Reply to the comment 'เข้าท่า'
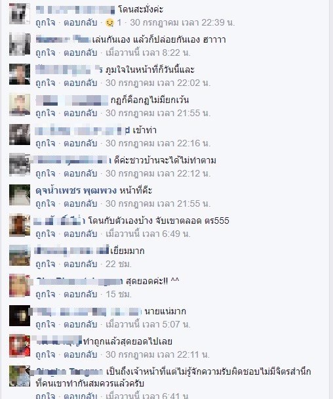 [81, 143]
